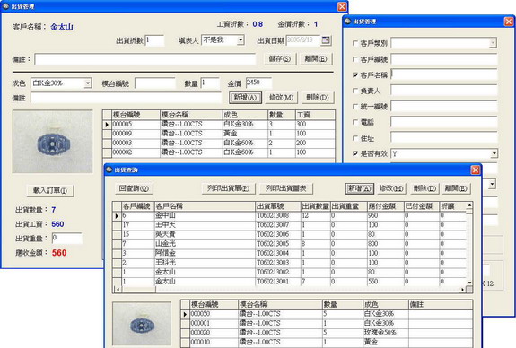
Task: Select row 000010 in the 出貨查詢 lower table
Action: [x=327, y=342]
